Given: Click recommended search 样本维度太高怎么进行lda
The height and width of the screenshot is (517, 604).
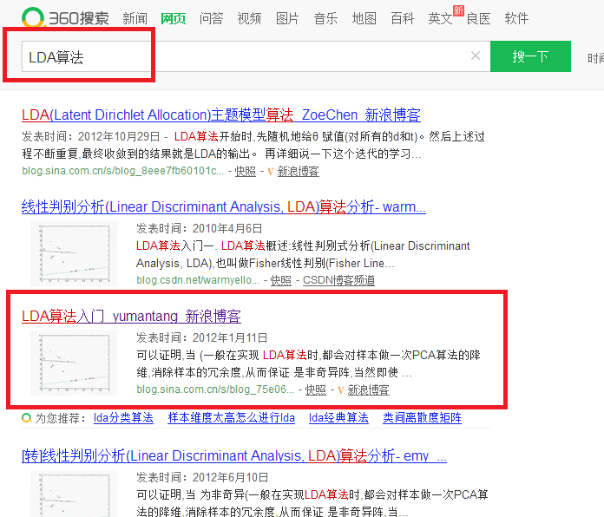Looking at the screenshot, I should 232,418.
